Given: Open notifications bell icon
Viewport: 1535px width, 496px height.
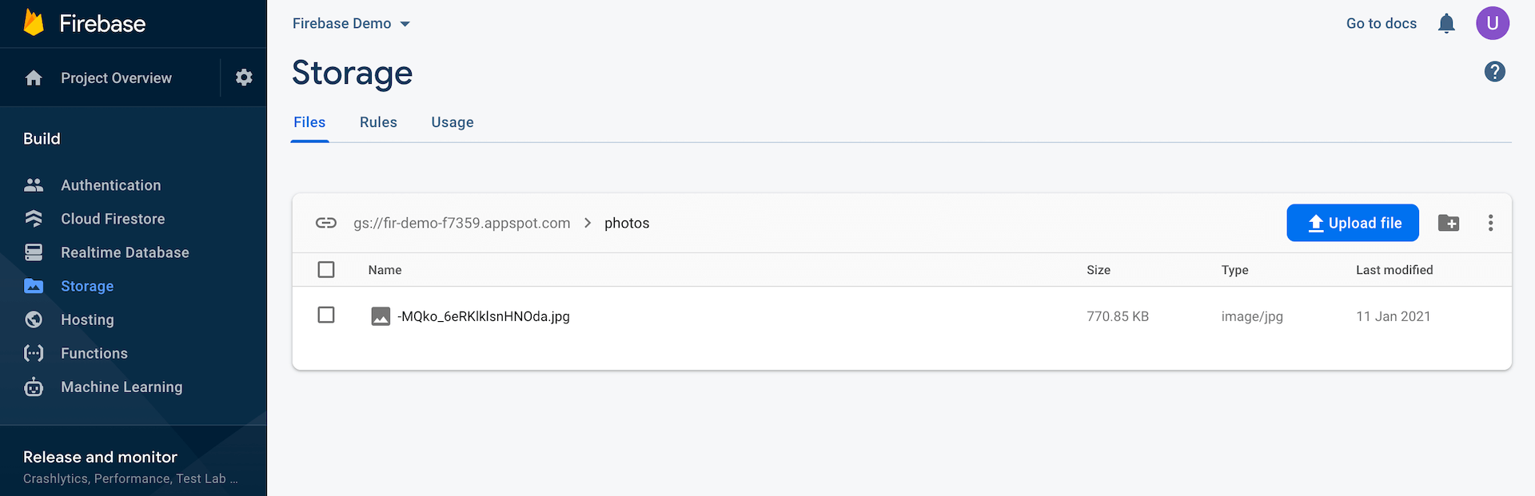Looking at the screenshot, I should click(1446, 23).
